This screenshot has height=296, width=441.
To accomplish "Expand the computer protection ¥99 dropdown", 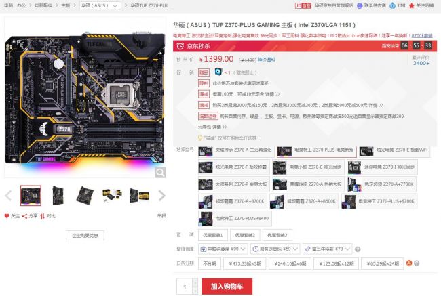I will coord(223,249).
